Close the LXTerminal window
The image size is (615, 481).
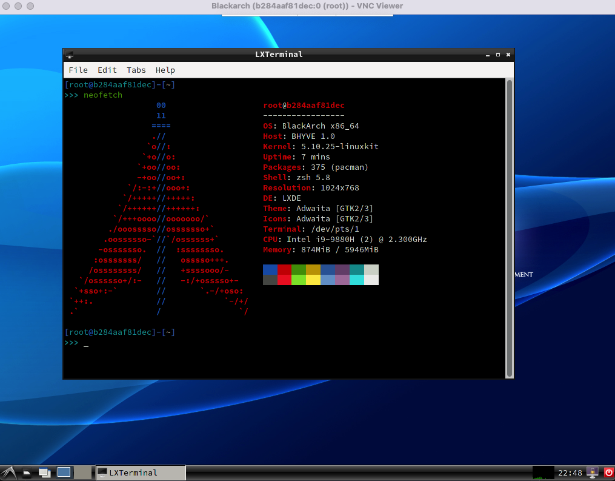(x=508, y=55)
